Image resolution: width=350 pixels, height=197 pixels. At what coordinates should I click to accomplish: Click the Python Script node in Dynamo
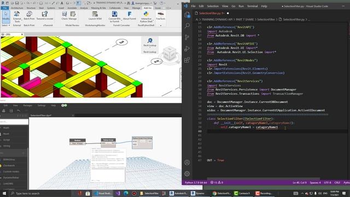(x=108, y=143)
